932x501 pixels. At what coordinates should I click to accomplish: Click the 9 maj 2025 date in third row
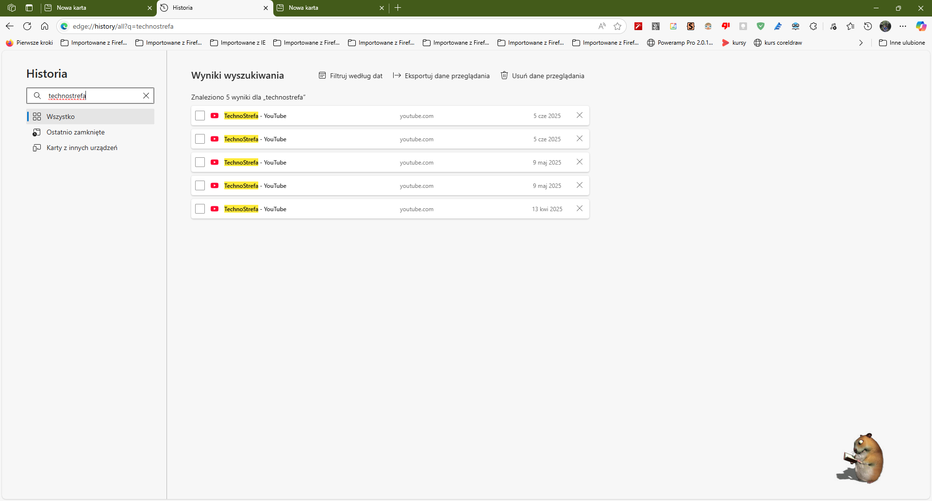point(547,163)
